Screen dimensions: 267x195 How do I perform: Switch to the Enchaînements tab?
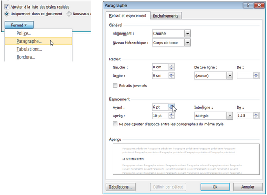coord(166,16)
